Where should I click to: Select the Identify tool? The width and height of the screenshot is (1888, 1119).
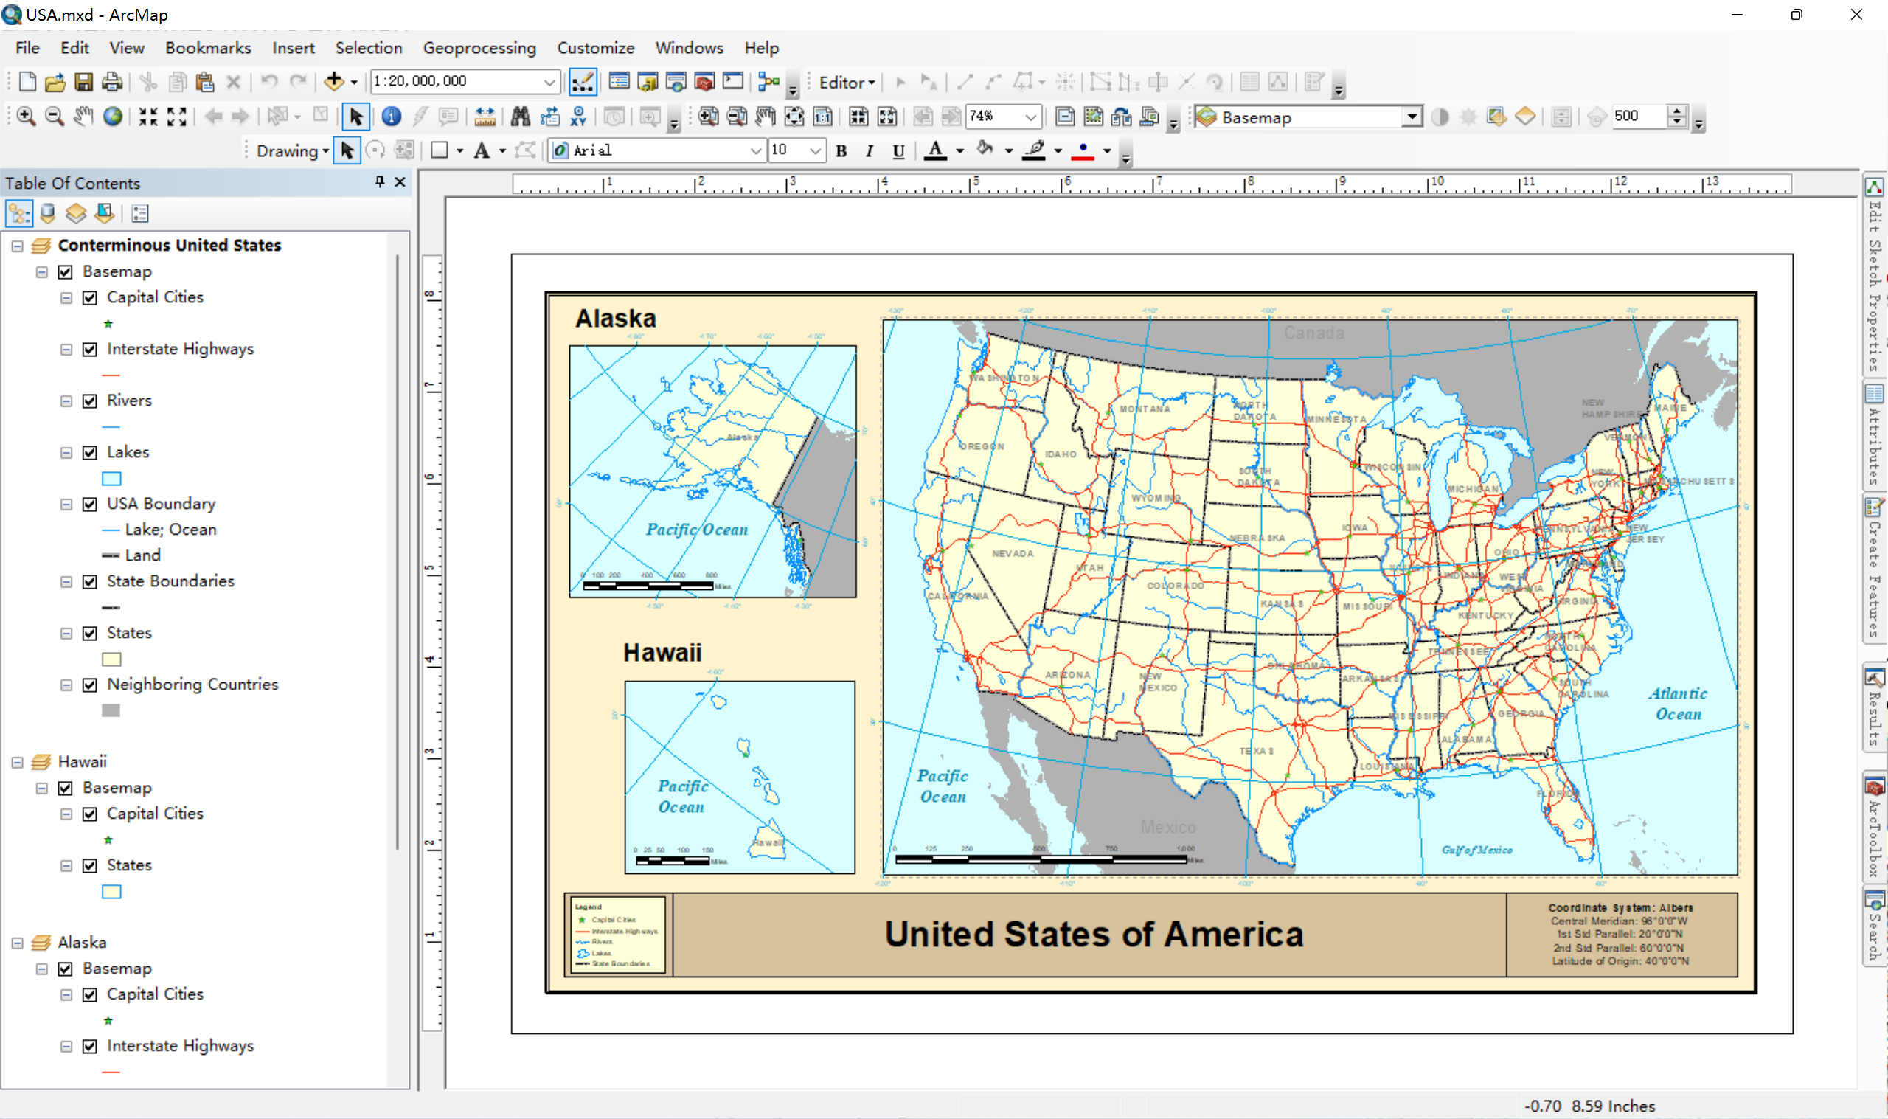click(391, 117)
